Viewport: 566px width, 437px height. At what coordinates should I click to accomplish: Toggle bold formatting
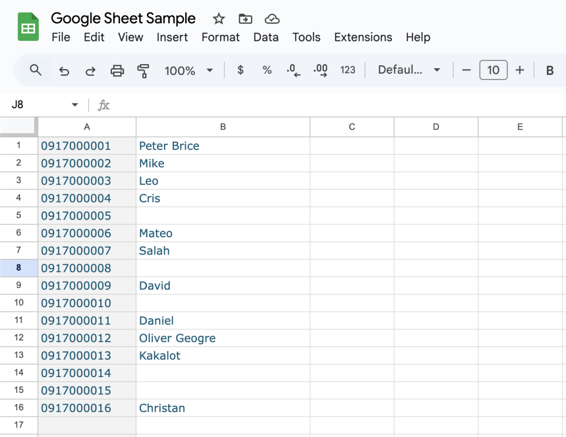(550, 71)
